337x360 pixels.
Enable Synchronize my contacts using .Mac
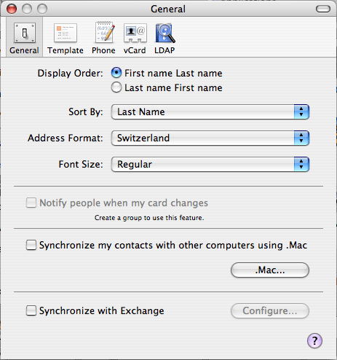tap(31, 245)
